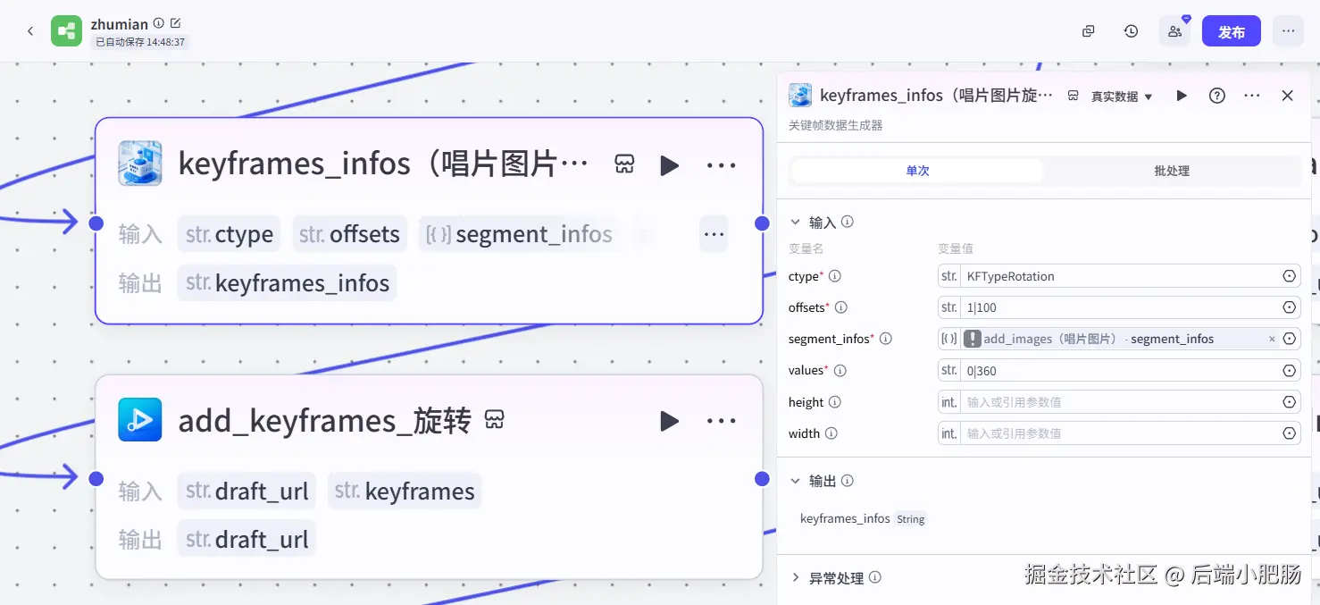Open variable reference picker for ctype
The image size is (1320, 605).
[1289, 276]
